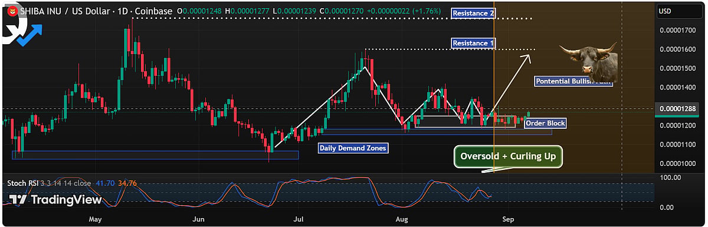Click the 0.00001200 price axis label

point(678,125)
